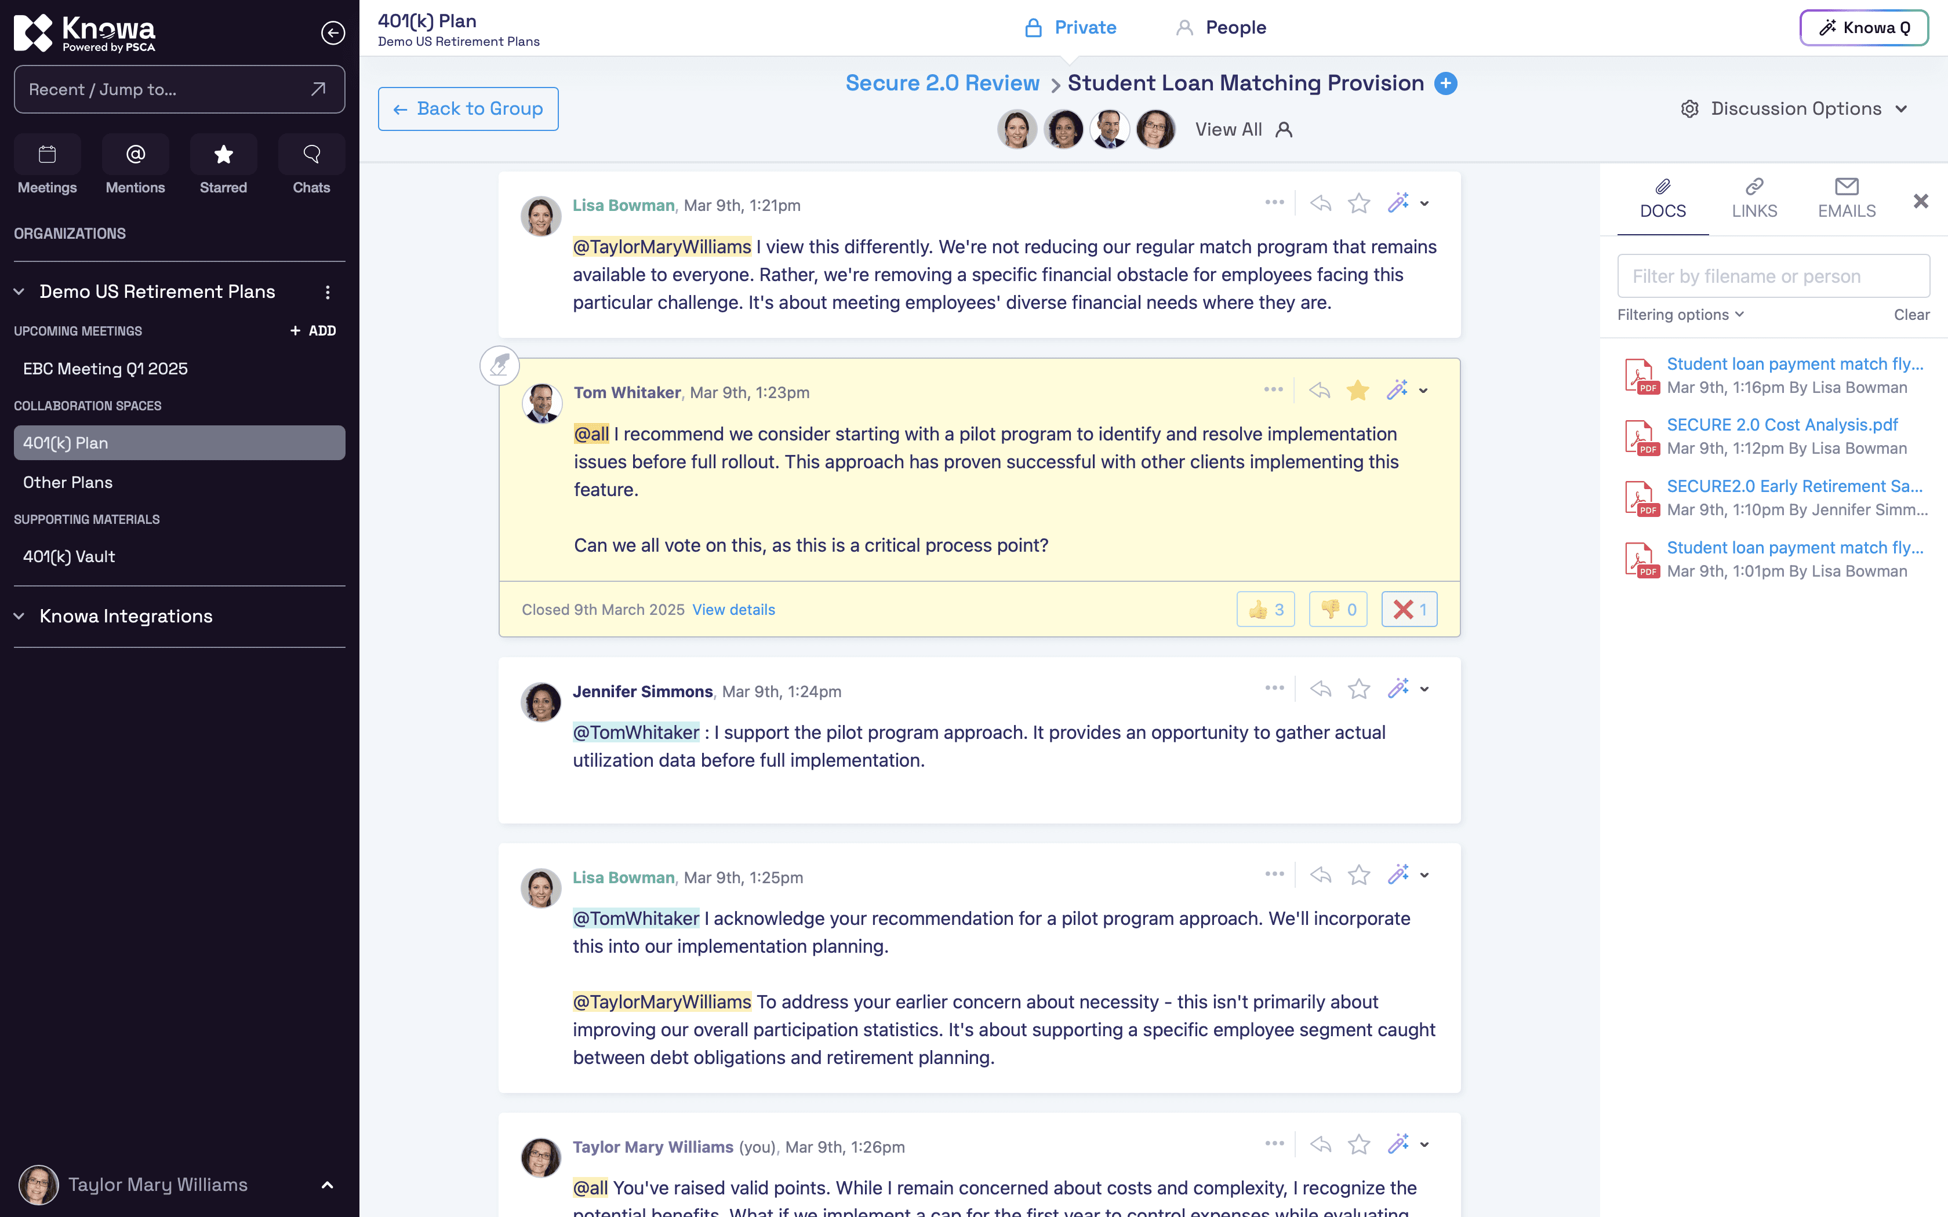Image resolution: width=1948 pixels, height=1217 pixels.
Task: Switch to the EMAILS tab
Action: (x=1847, y=199)
